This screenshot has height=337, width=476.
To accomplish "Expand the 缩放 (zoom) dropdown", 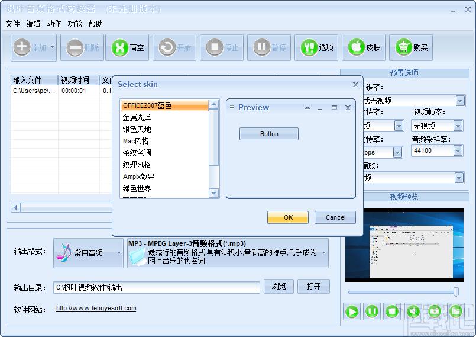I will [x=459, y=177].
